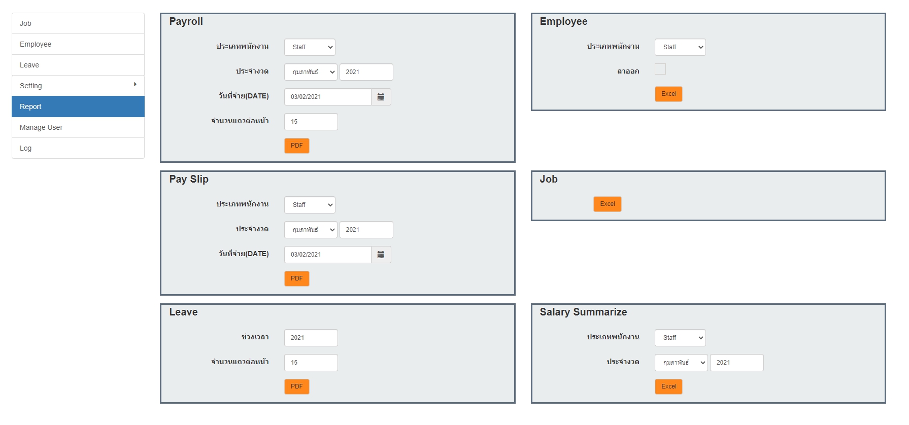Generate the Payroll PDF report
The height and width of the screenshot is (425, 909).
click(x=297, y=146)
